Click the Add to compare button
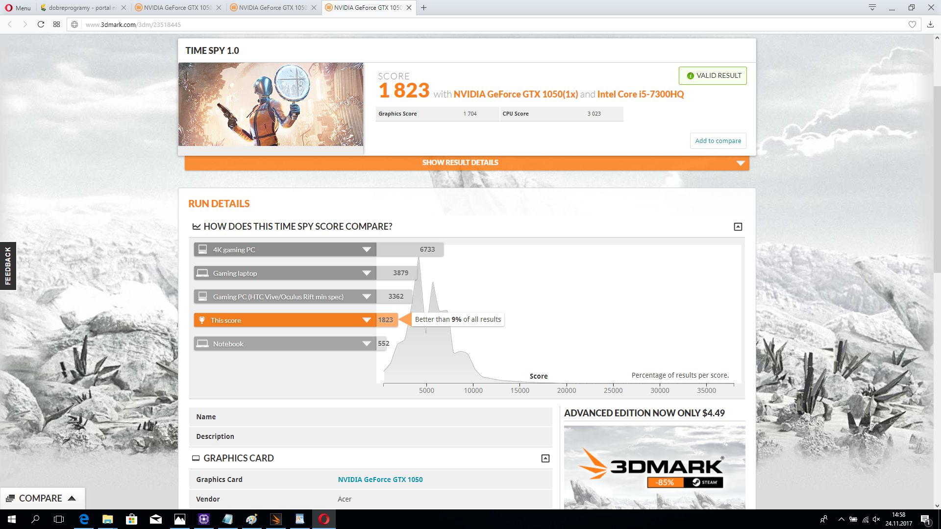 tap(718, 141)
